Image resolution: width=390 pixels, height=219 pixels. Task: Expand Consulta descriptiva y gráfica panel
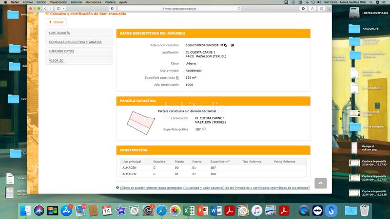[79, 42]
